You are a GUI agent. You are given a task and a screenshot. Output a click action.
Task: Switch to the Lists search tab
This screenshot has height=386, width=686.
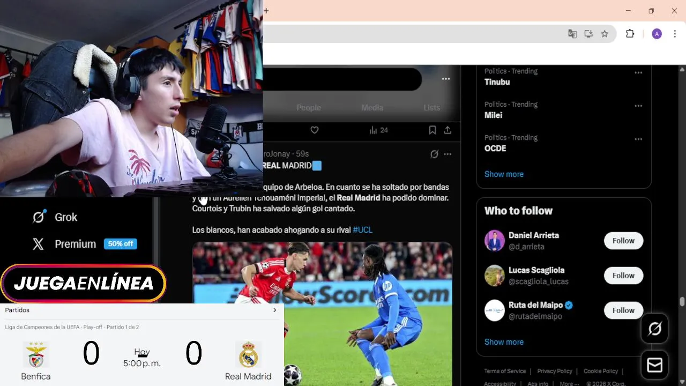(432, 108)
